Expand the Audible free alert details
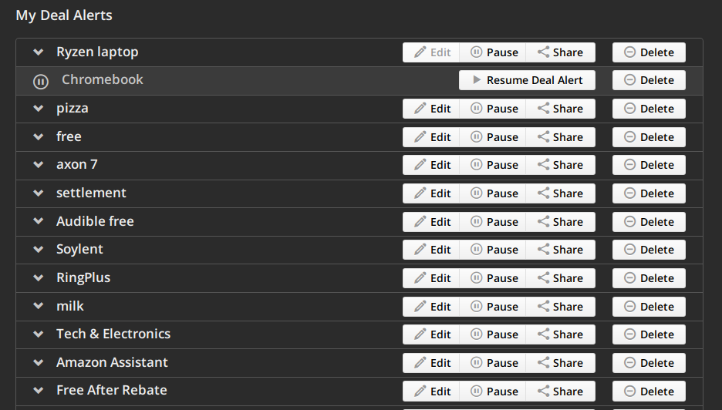The image size is (722, 410). click(38, 221)
